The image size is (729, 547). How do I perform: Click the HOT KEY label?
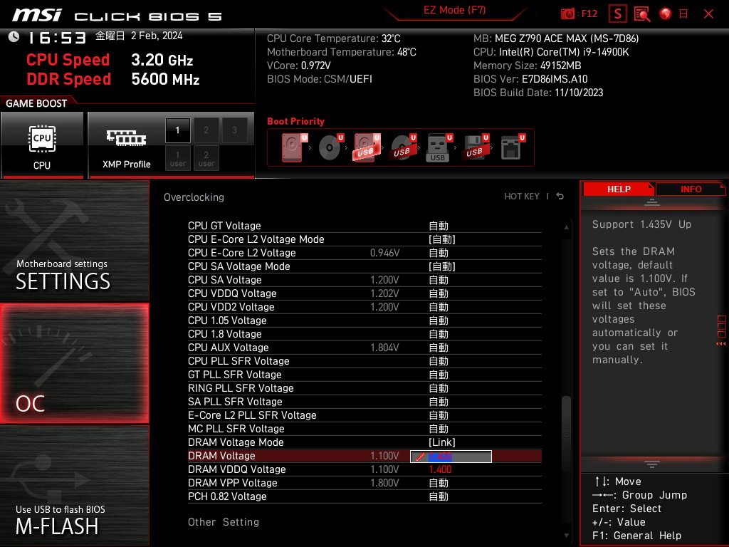(x=522, y=197)
